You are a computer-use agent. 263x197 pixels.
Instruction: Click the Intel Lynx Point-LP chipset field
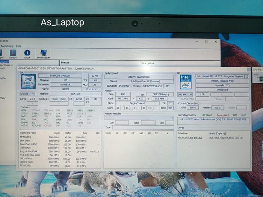tap(142, 81)
